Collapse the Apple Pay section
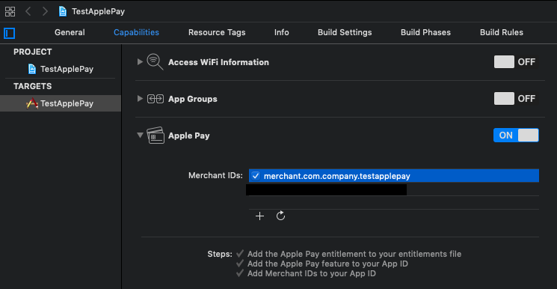 click(140, 136)
